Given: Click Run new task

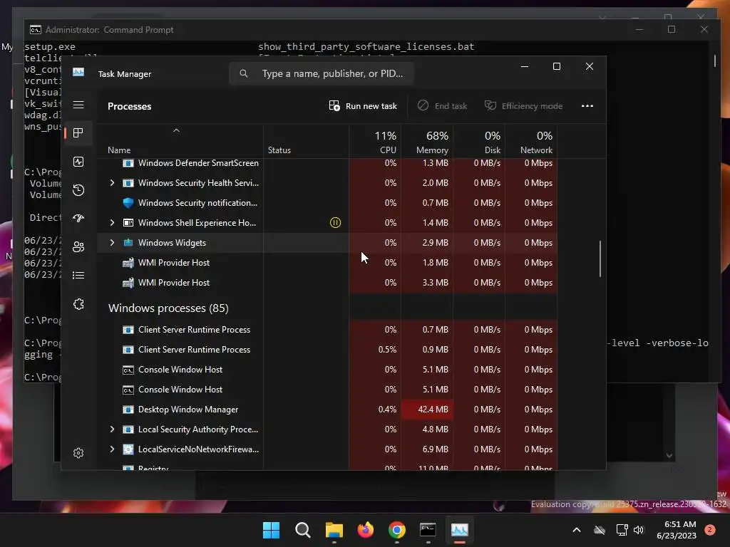Looking at the screenshot, I should 363,106.
